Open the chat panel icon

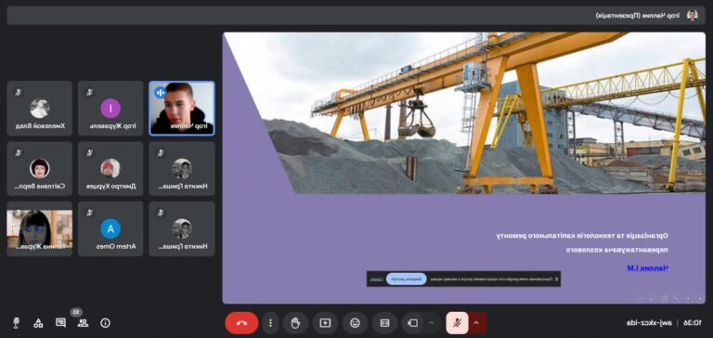coord(60,322)
